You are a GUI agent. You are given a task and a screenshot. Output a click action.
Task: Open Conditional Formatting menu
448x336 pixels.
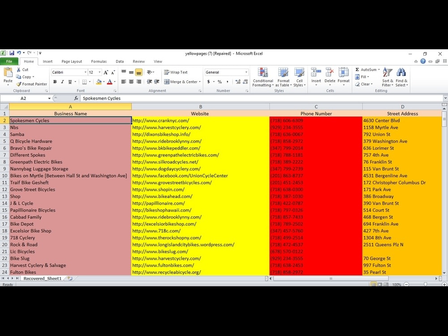point(263,78)
